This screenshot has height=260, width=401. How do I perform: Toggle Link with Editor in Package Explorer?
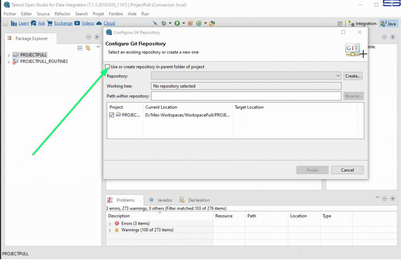[x=88, y=48]
